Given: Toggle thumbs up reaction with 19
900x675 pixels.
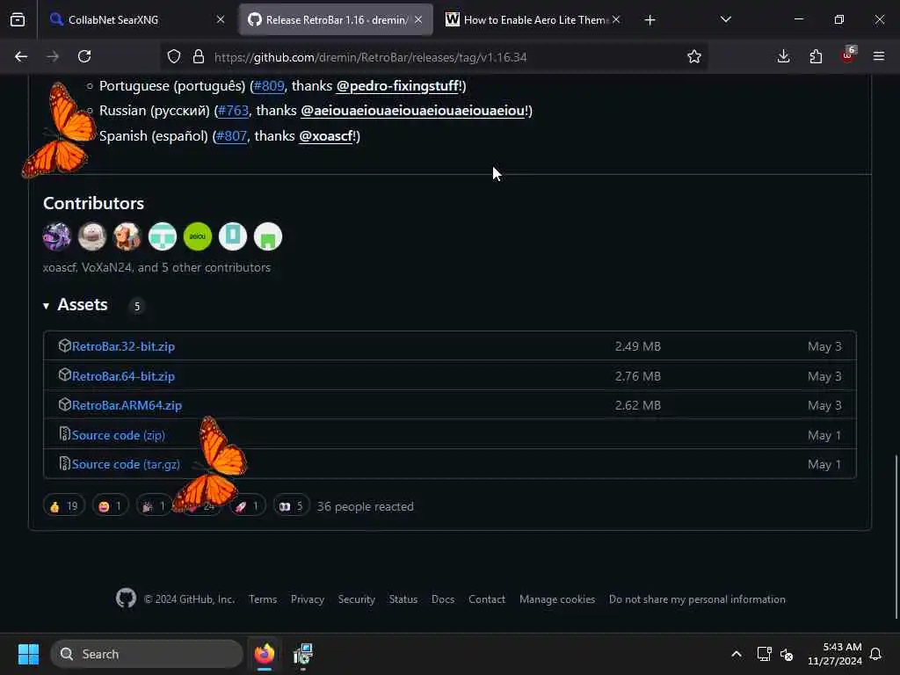Looking at the screenshot, I should 63,506.
